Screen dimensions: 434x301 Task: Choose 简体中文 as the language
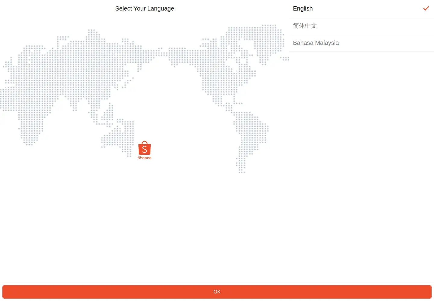[362, 26]
